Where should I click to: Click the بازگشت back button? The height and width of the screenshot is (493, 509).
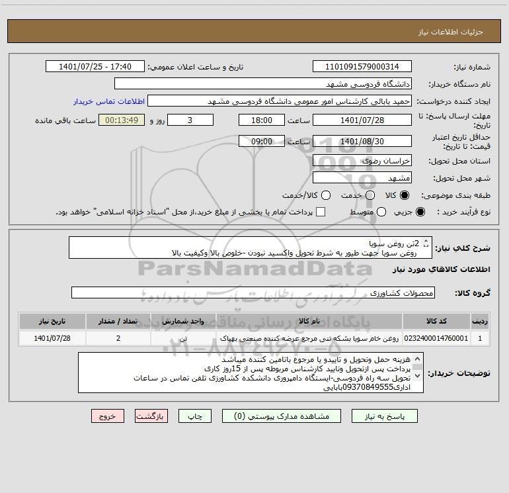point(151,416)
